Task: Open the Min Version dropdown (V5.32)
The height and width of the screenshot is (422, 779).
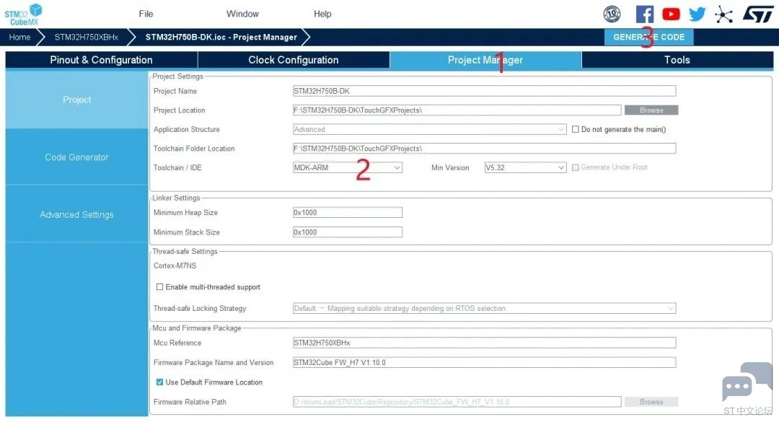Action: click(x=525, y=167)
